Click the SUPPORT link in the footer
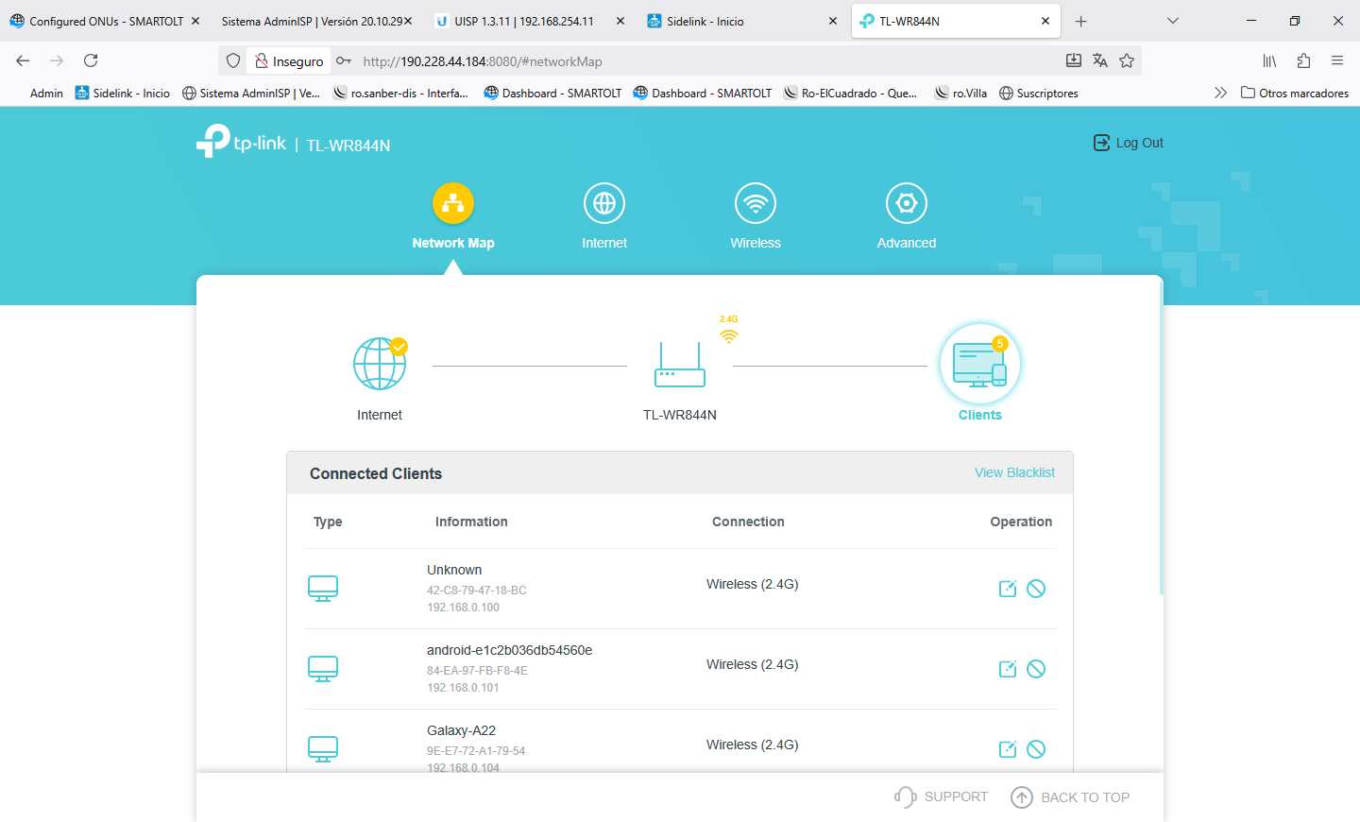The image size is (1360, 822). pos(942,796)
